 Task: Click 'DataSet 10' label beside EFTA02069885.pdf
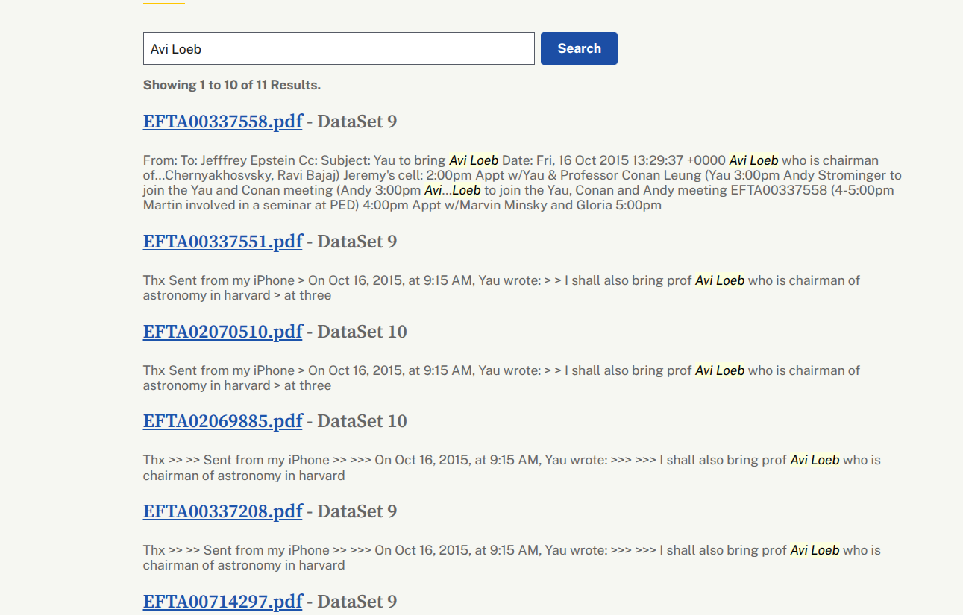pyautogui.click(x=363, y=421)
